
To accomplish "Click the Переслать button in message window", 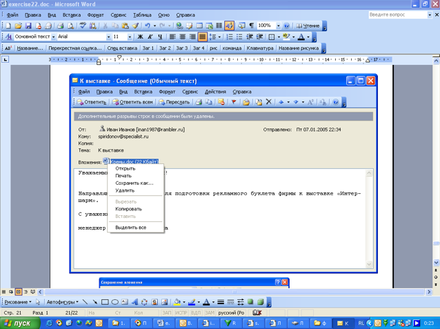I will [174, 102].
